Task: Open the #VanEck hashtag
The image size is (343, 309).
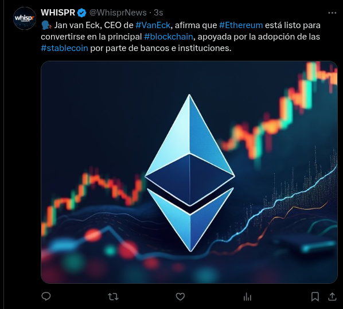Action: 153,25
